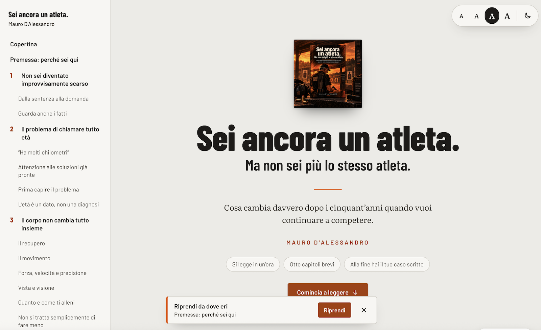This screenshot has height=330, width=541.
Task: Dismiss the 'Riprendi da dove eri' banner
Action: 364,310
